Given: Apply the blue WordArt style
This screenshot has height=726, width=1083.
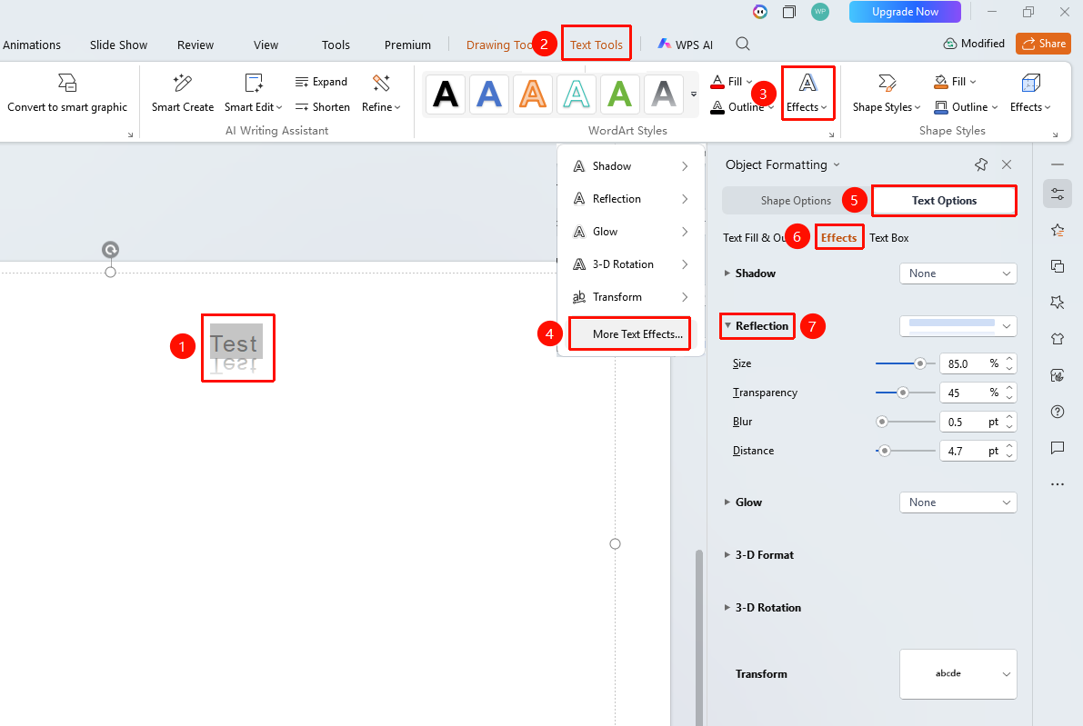Looking at the screenshot, I should click(489, 94).
